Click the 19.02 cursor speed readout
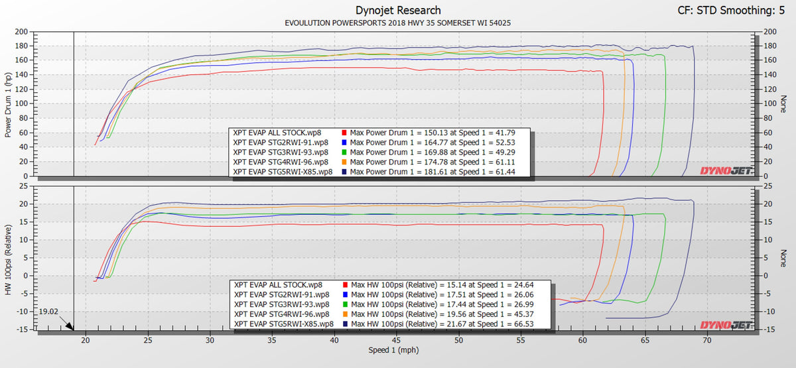 click(x=48, y=310)
